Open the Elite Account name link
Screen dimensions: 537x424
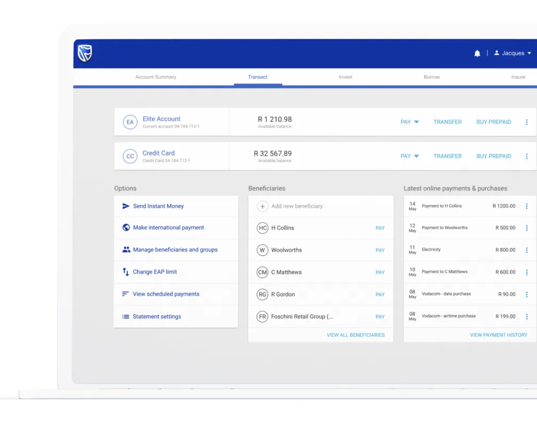click(161, 119)
